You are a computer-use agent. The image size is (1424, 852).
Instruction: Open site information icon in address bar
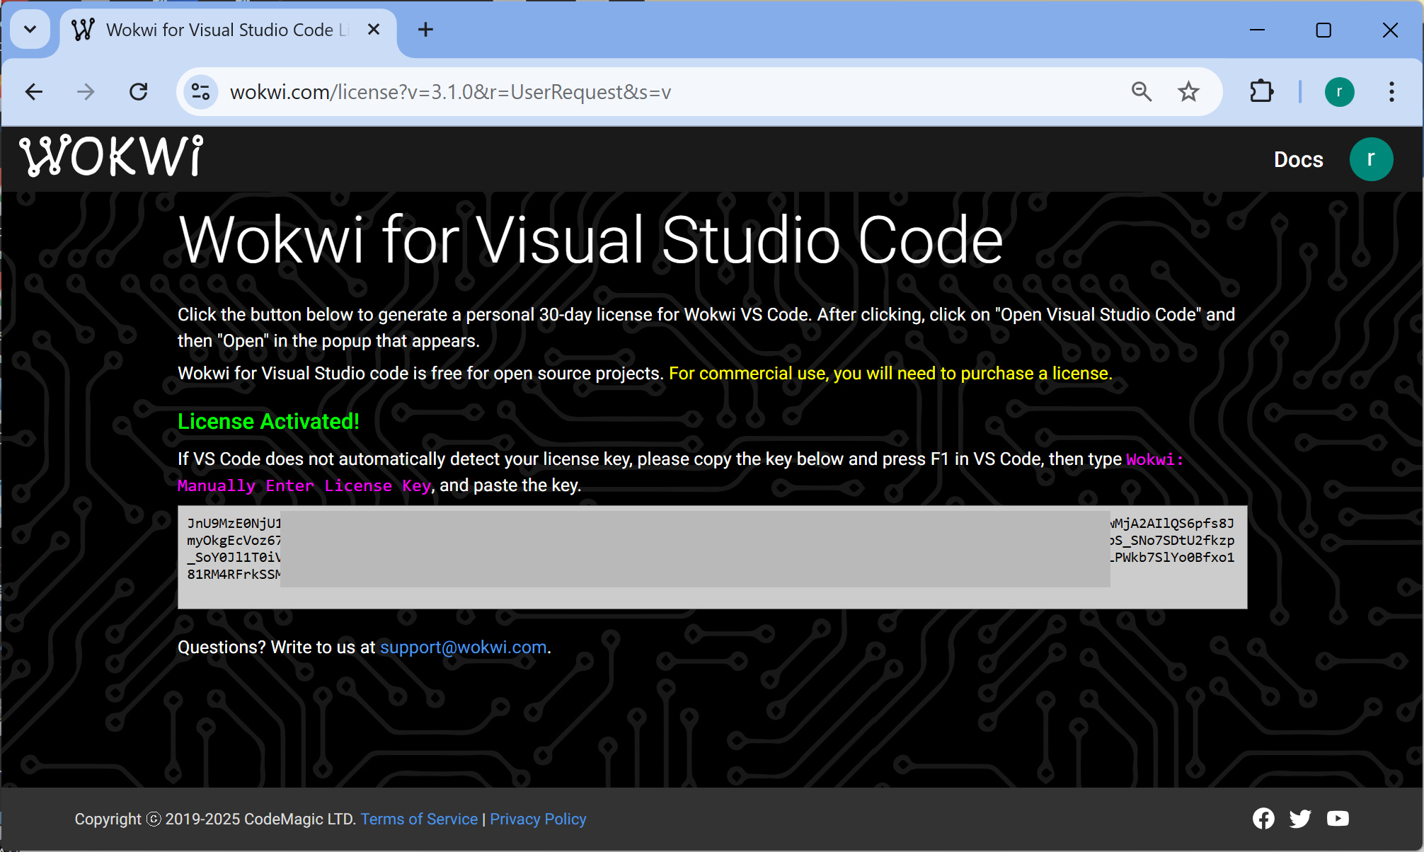tap(200, 92)
